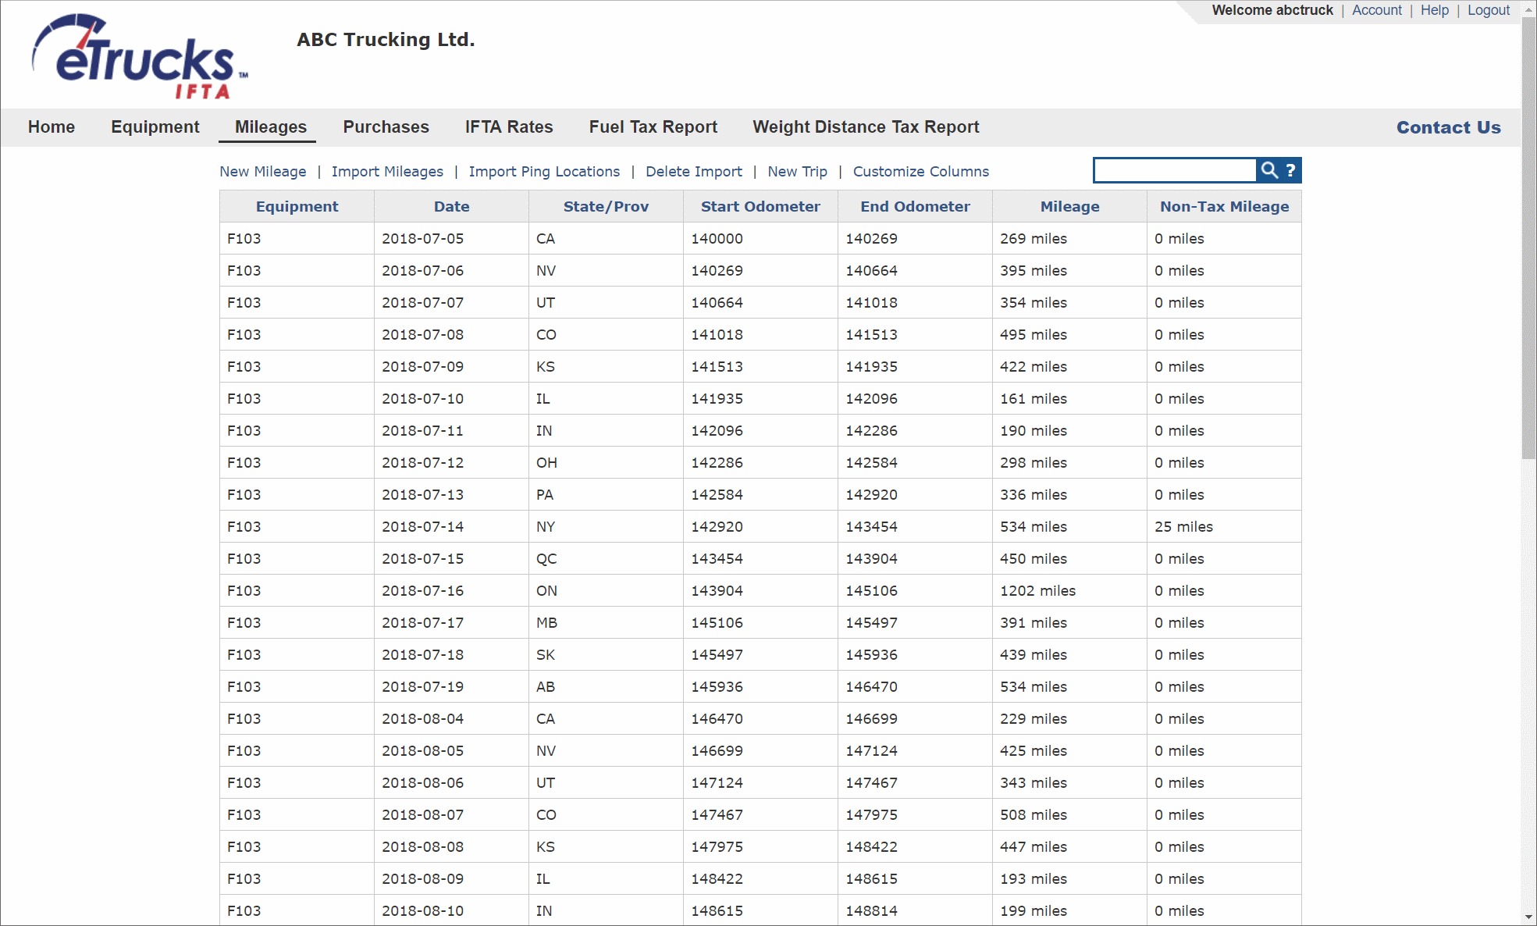Click the Delete Import link

693,172
